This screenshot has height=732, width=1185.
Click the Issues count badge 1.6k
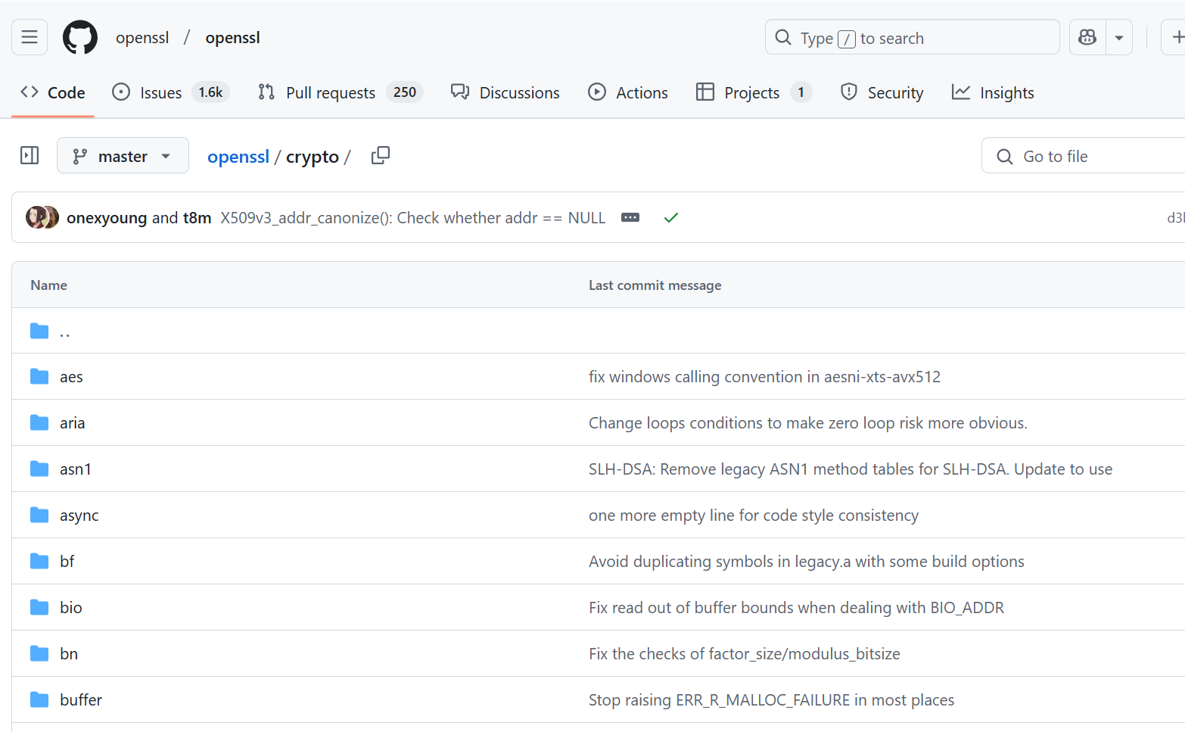point(210,92)
